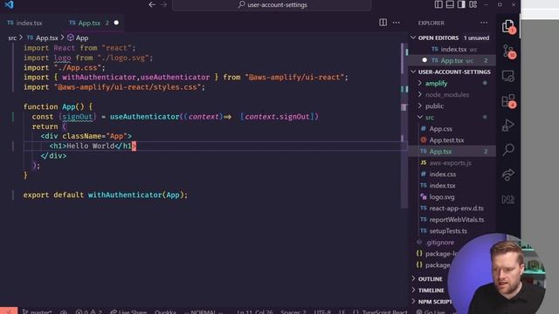This screenshot has width=559, height=314.
Task: Split the editor to the right
Action: point(383,23)
